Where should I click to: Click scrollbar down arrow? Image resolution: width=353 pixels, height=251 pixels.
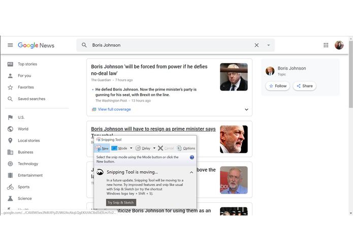(351, 213)
